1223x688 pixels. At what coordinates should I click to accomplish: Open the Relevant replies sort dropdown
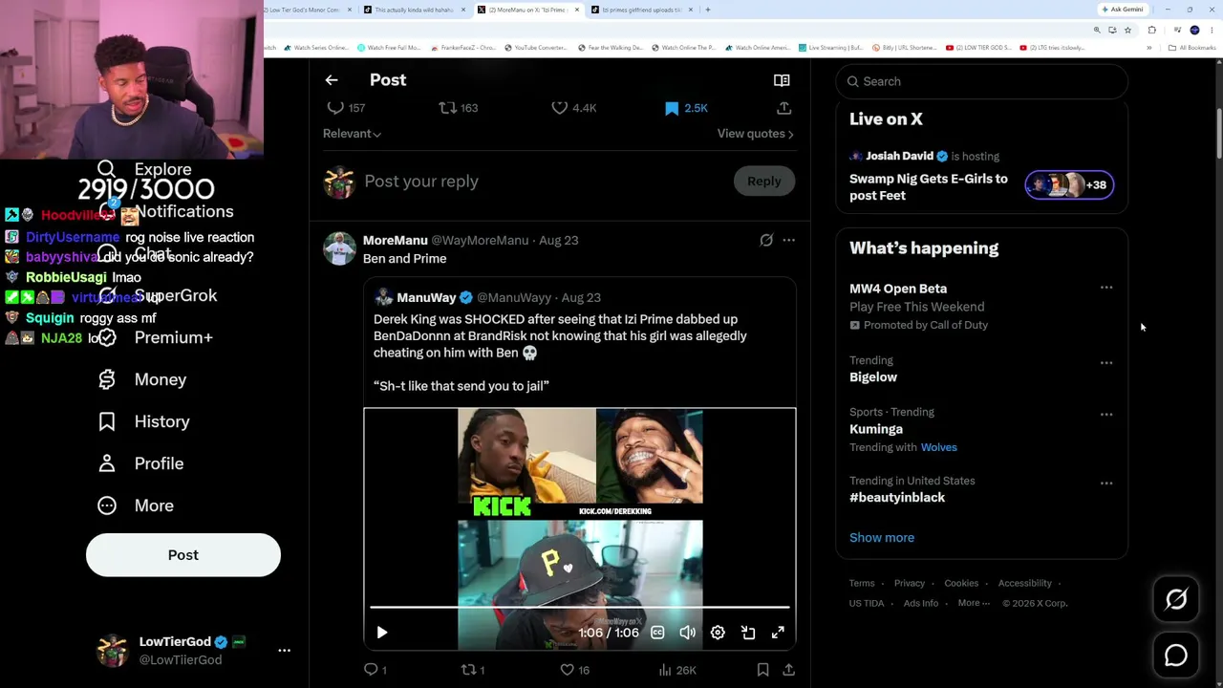[x=352, y=134]
